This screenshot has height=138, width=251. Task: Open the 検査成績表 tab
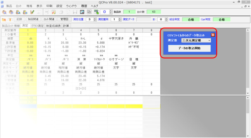[54, 26]
